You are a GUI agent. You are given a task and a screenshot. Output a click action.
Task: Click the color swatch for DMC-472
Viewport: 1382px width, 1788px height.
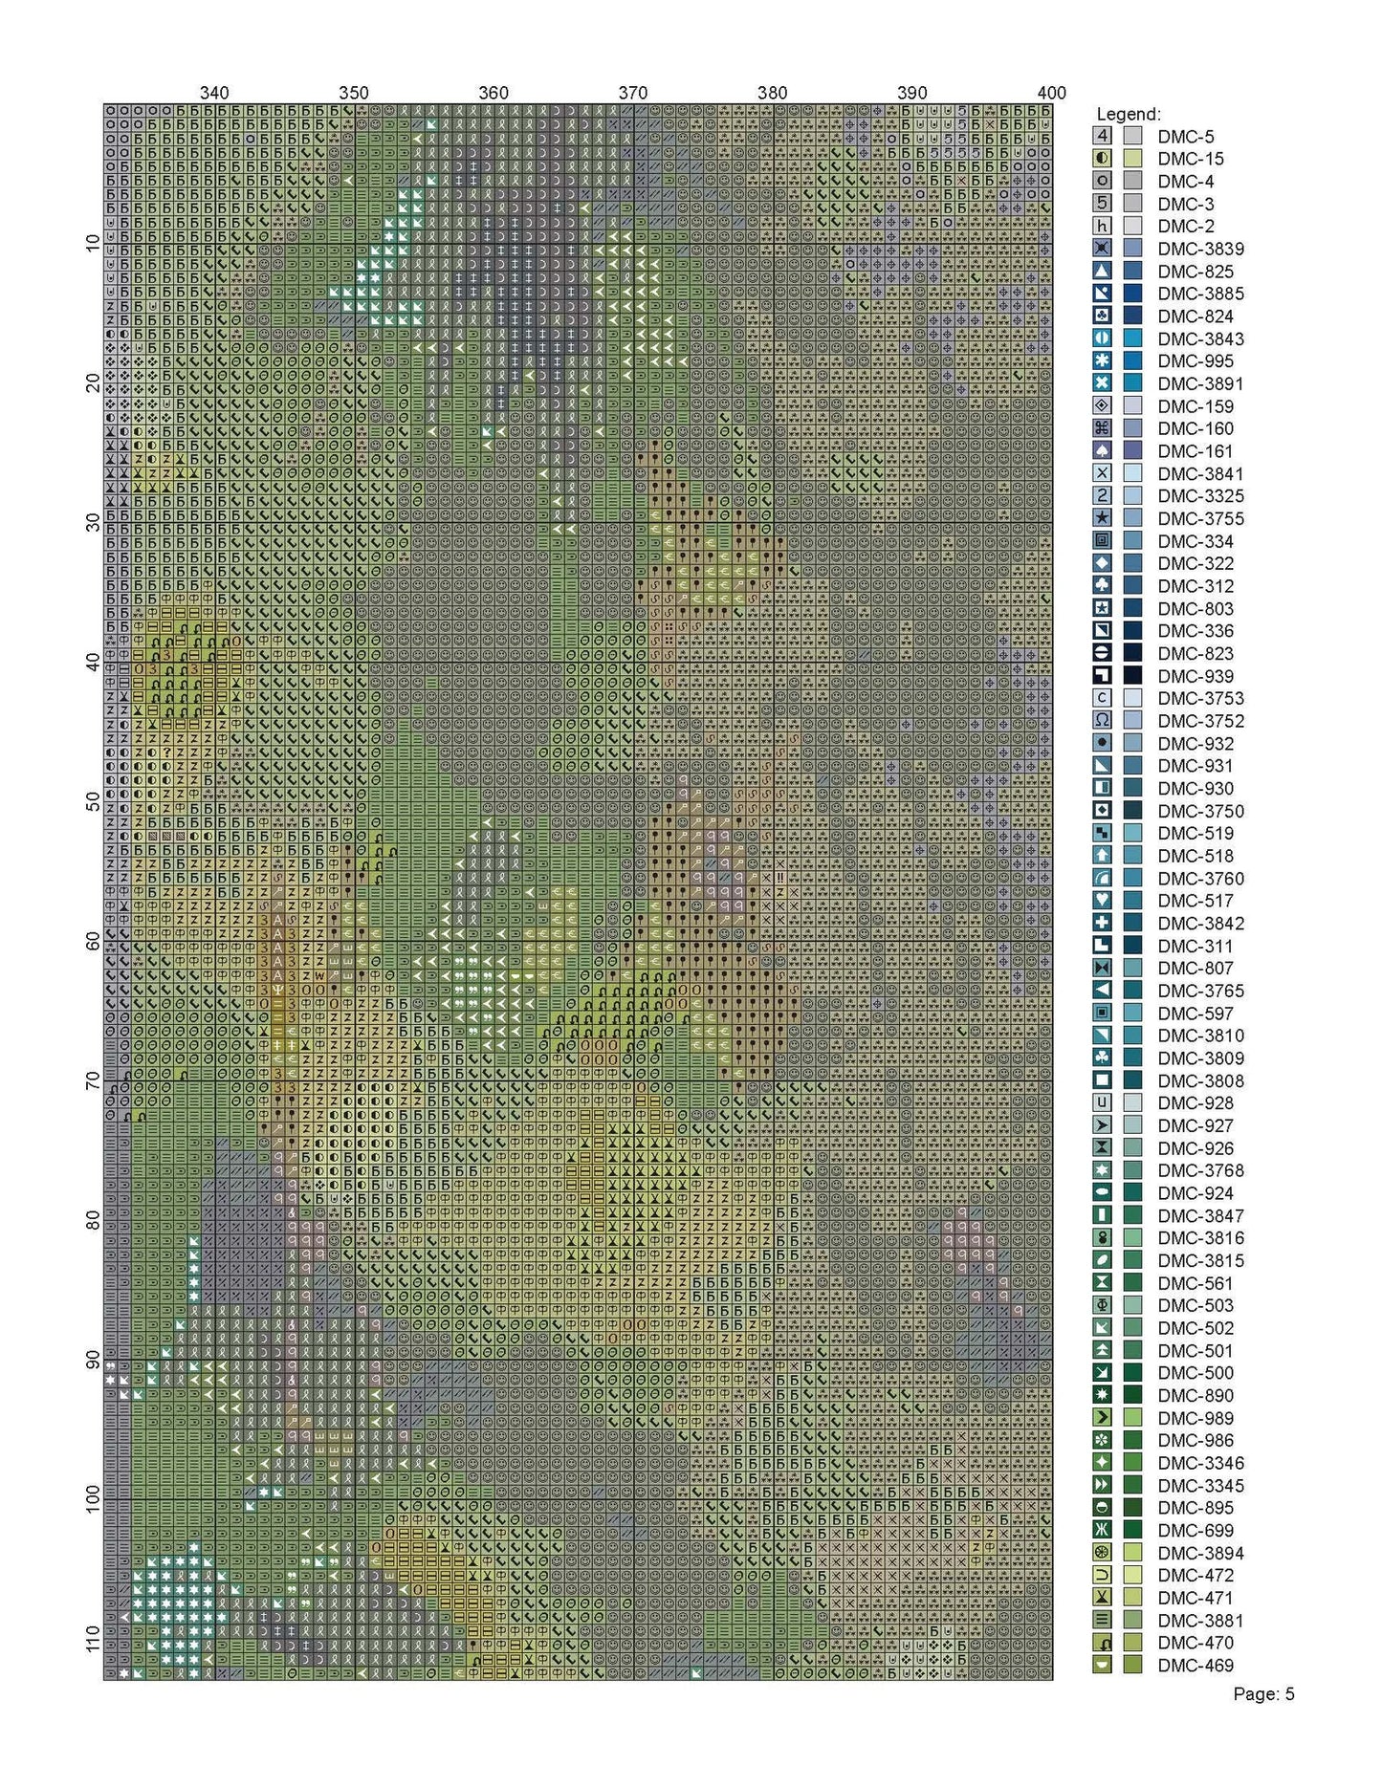coord(1133,1575)
